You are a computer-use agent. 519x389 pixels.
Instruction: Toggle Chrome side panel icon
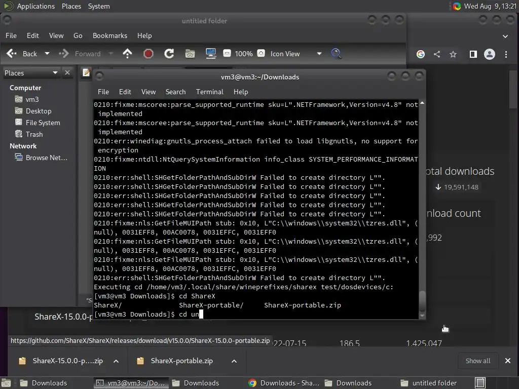(473, 54)
